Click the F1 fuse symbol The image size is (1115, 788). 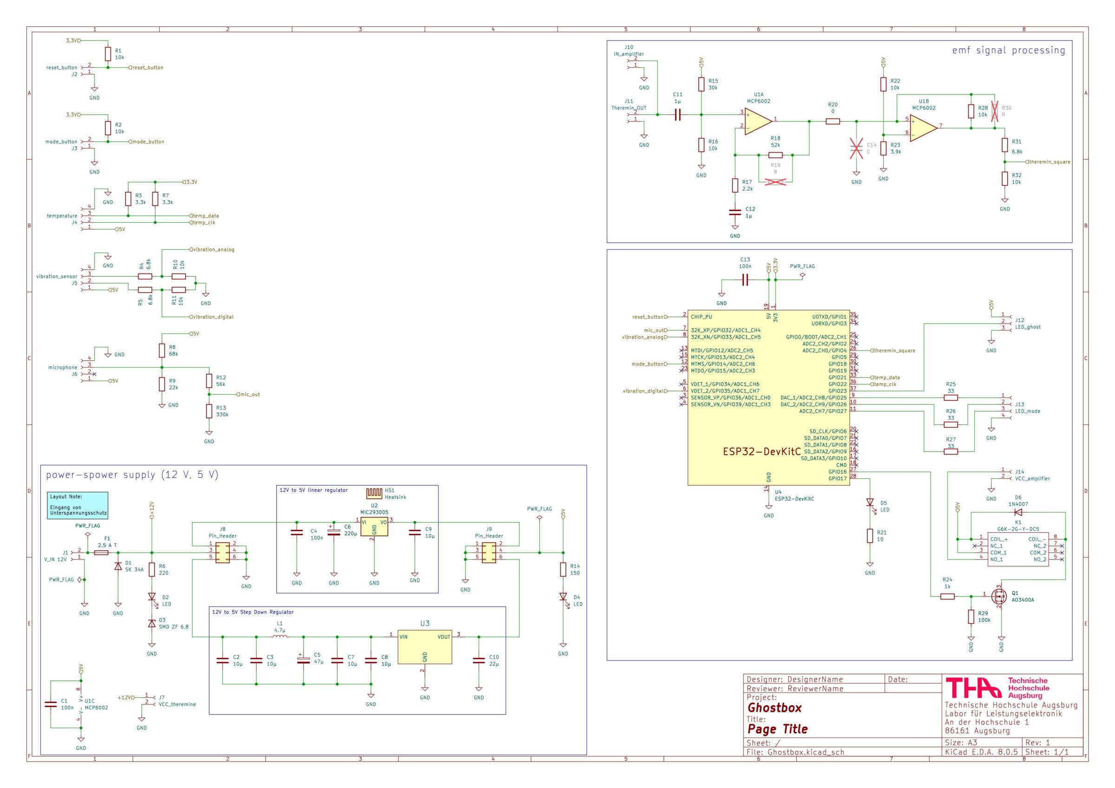point(101,553)
